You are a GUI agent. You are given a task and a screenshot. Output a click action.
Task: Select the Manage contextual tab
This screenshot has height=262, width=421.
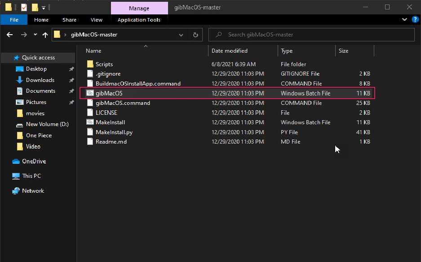tap(139, 8)
